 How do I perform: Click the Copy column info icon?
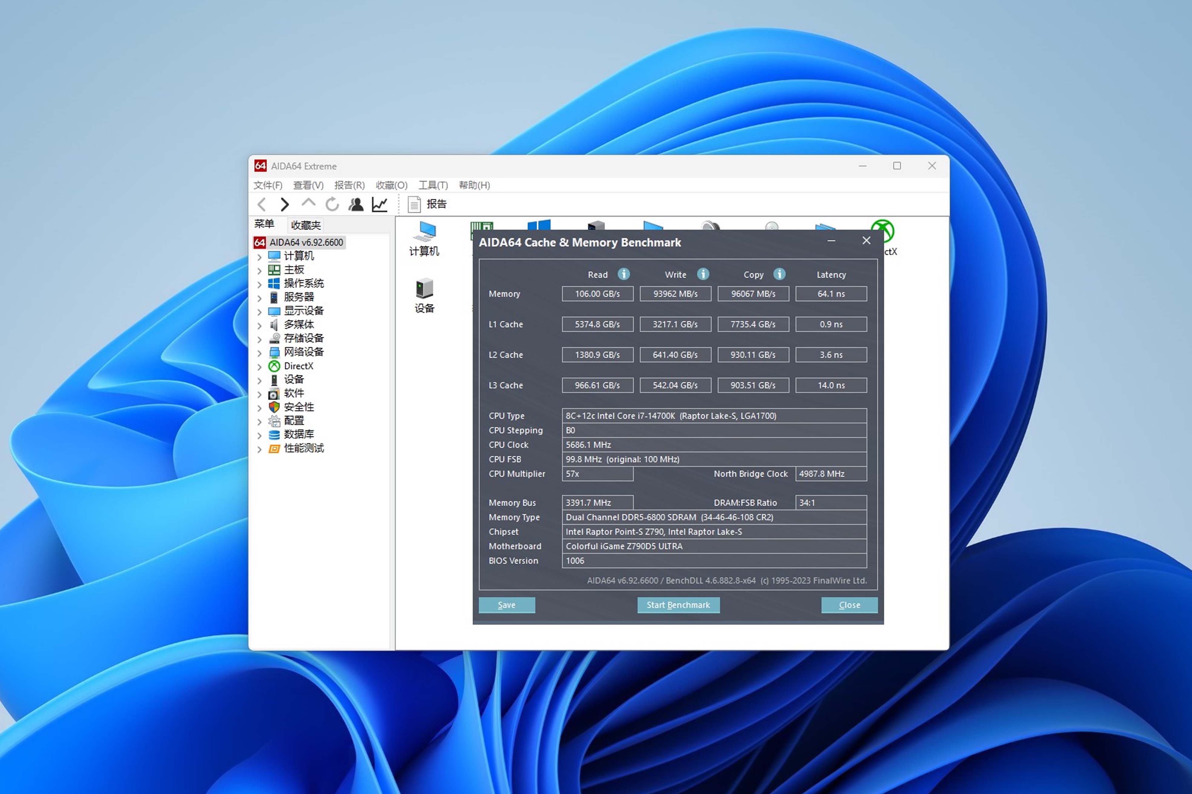click(x=779, y=274)
